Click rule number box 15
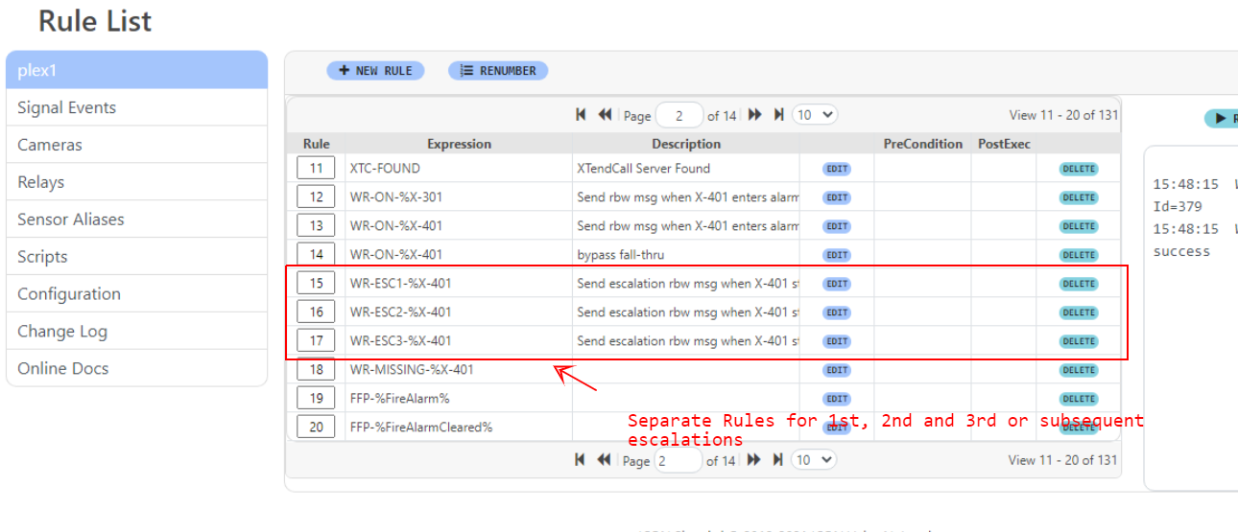The height and width of the screenshot is (532, 1238). click(316, 283)
